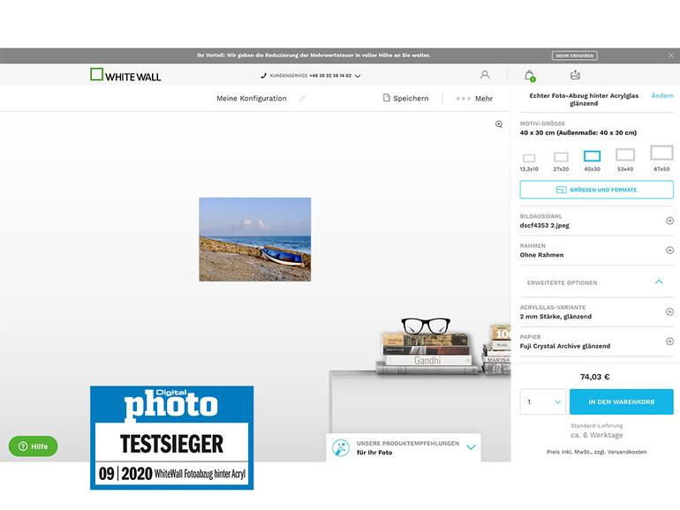Expand the Papier plus icon
680x510 pixels.
[x=669, y=341]
